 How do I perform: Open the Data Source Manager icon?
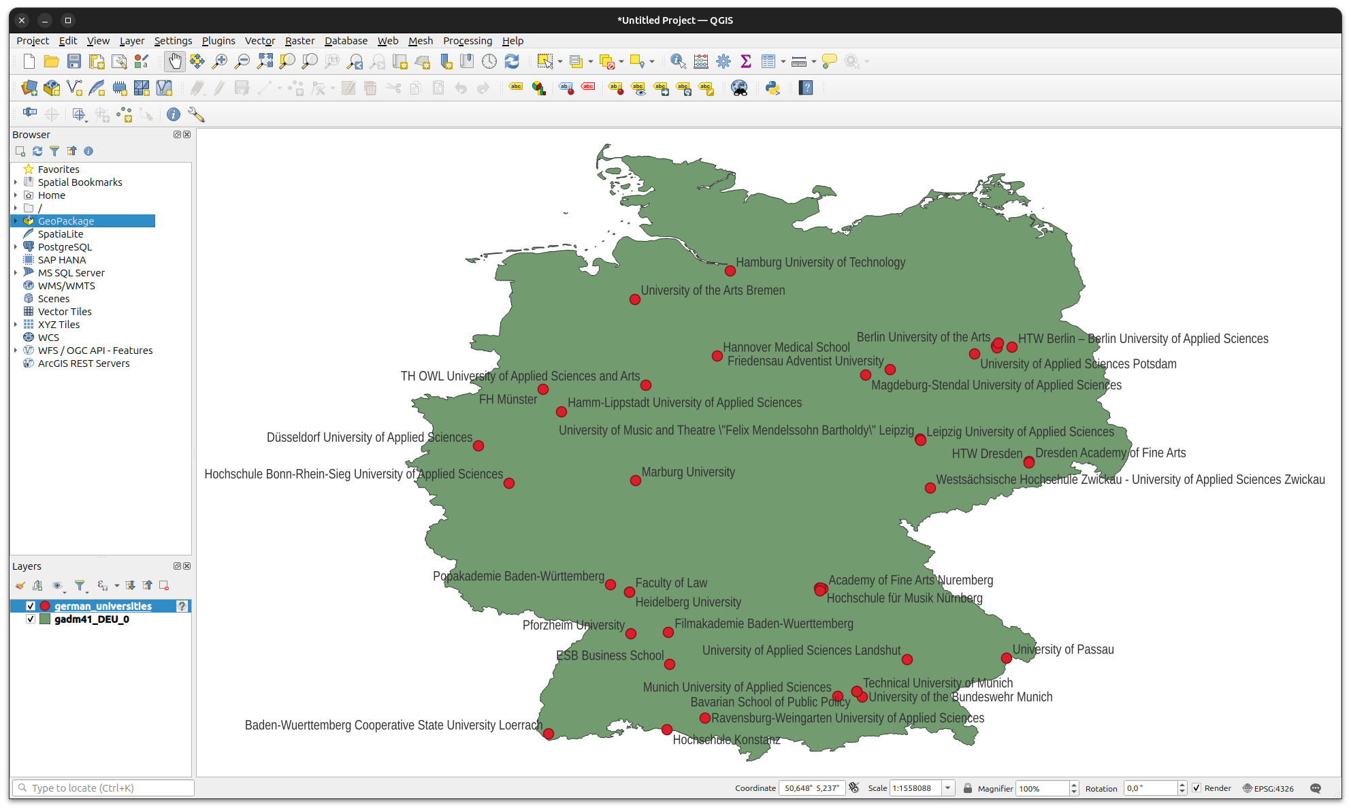[x=29, y=88]
